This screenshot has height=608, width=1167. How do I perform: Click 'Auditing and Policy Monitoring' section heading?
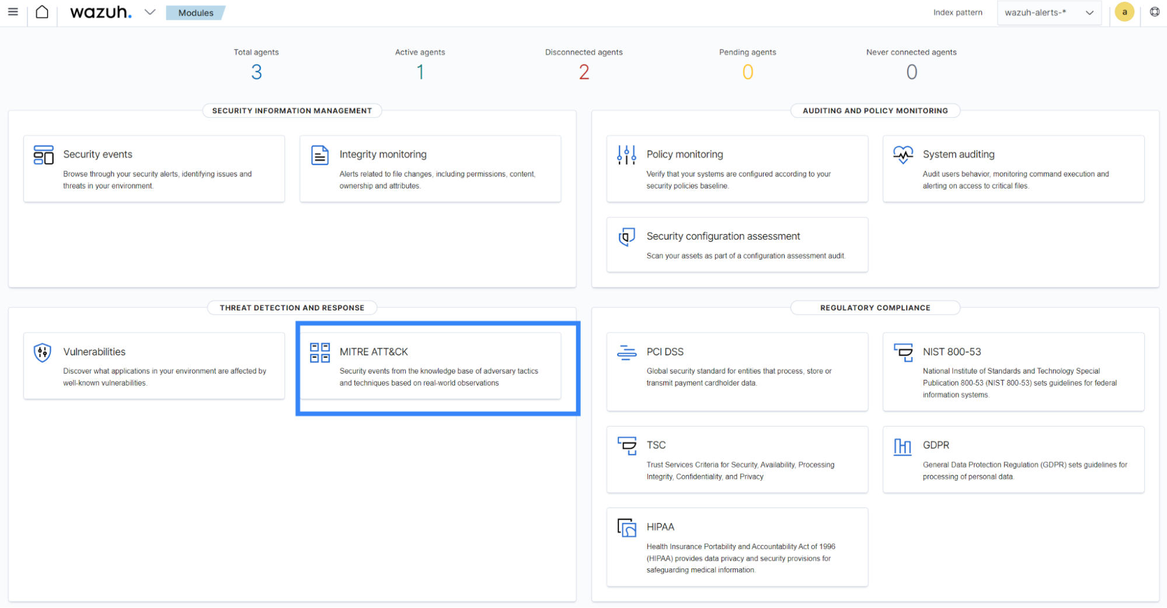(x=875, y=110)
